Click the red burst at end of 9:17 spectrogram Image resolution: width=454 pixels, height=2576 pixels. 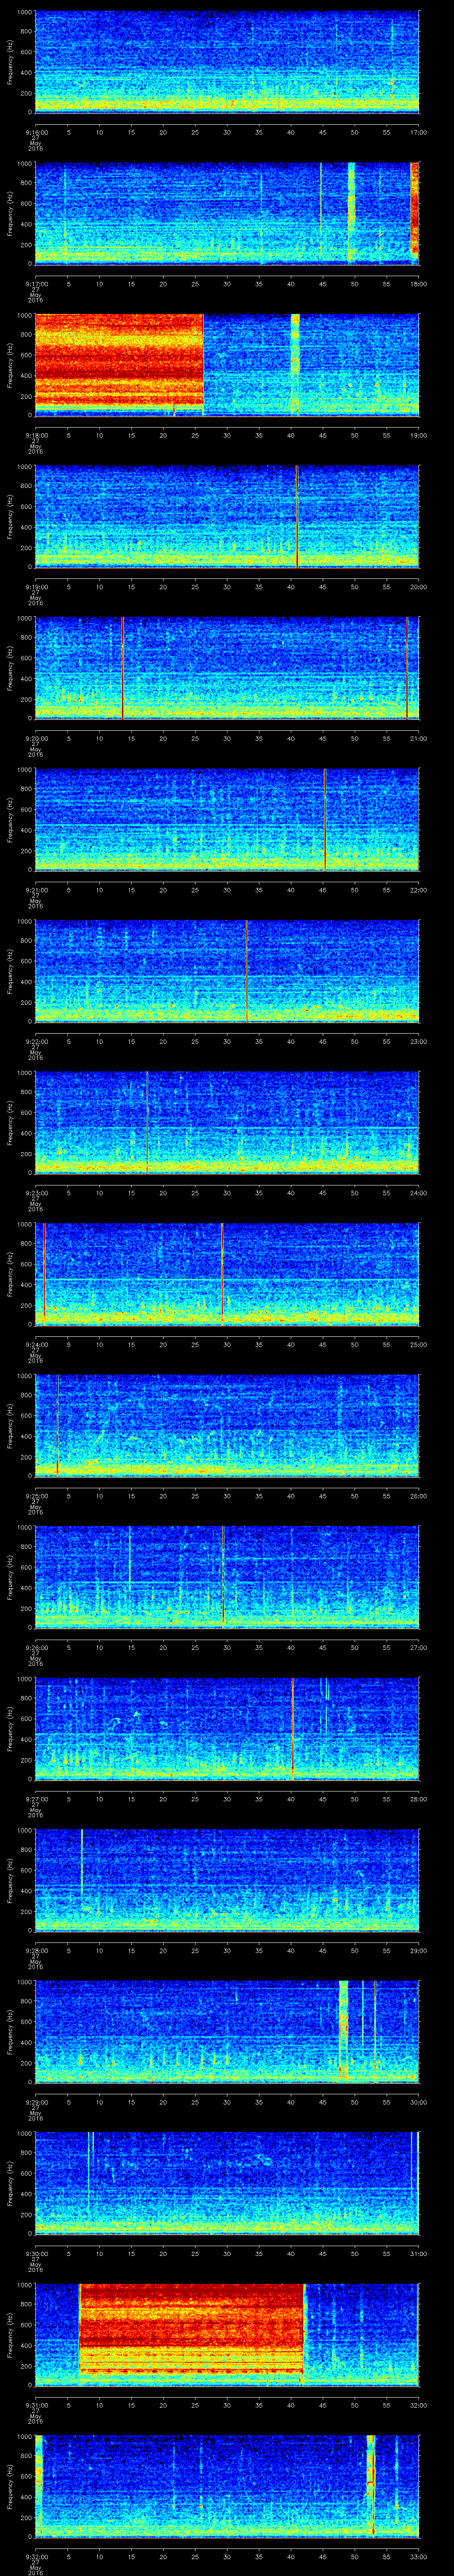click(415, 210)
